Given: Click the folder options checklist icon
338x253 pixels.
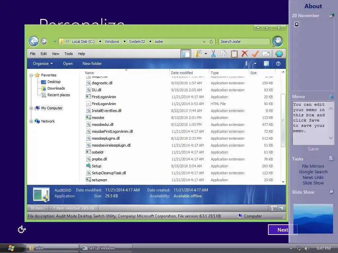Looking at the screenshot, I should pyautogui.click(x=198, y=54).
